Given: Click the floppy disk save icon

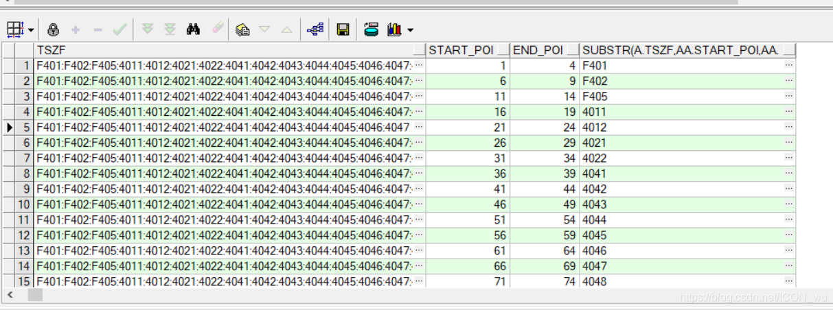Looking at the screenshot, I should click(343, 29).
